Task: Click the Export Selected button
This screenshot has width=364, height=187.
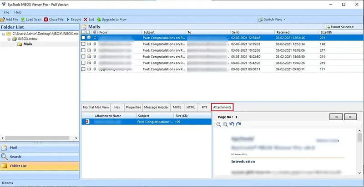Action: (x=339, y=27)
